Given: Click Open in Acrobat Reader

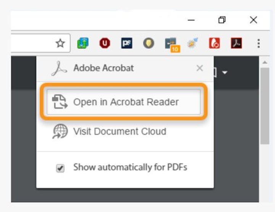Looking at the screenshot, I should pos(124,102).
